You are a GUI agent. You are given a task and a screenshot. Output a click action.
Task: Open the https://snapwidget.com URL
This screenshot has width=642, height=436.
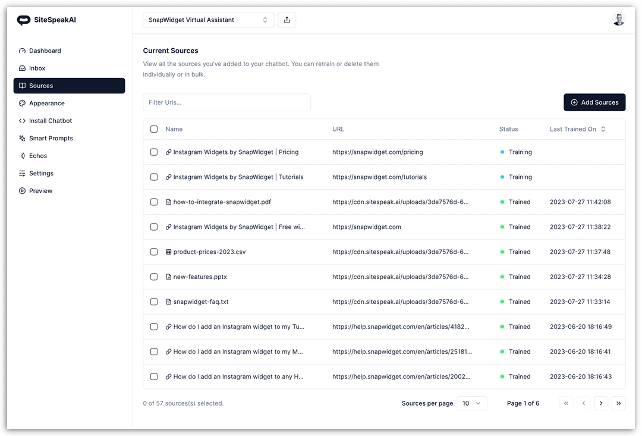tap(367, 227)
